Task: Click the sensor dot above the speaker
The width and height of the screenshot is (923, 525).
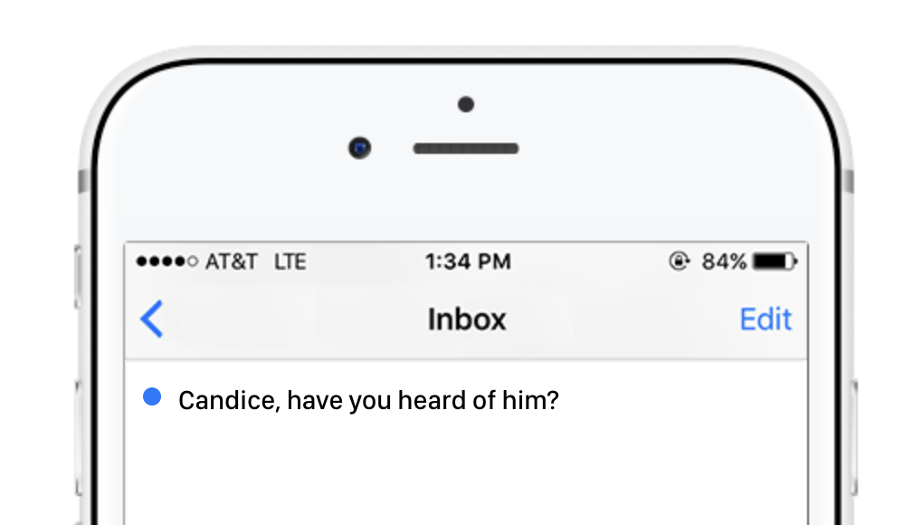Action: pyautogui.click(x=466, y=105)
